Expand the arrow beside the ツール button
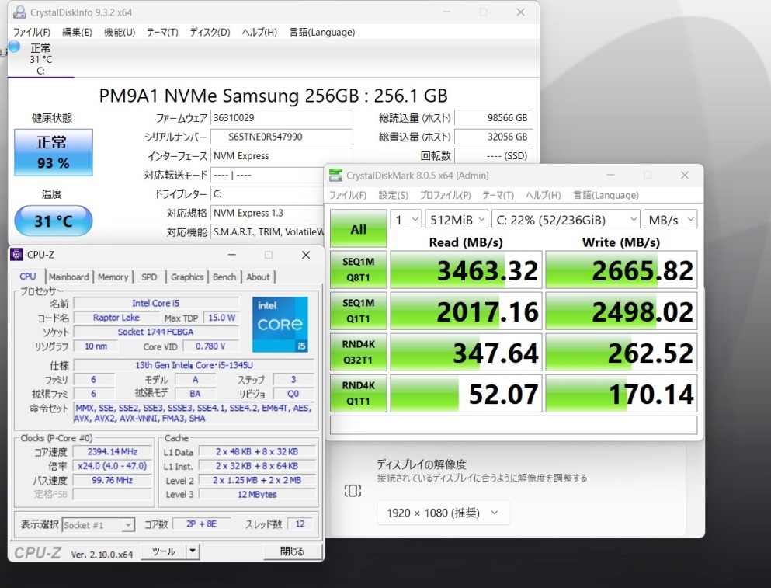771x588 pixels. click(x=193, y=551)
